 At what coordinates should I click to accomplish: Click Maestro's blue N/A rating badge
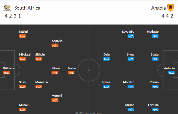click(x=131, y=87)
